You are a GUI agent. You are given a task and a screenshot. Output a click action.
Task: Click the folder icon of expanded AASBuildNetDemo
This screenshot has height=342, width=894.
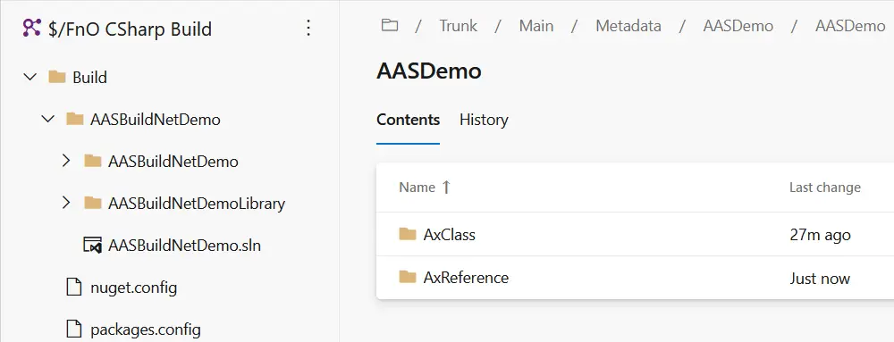tap(75, 119)
